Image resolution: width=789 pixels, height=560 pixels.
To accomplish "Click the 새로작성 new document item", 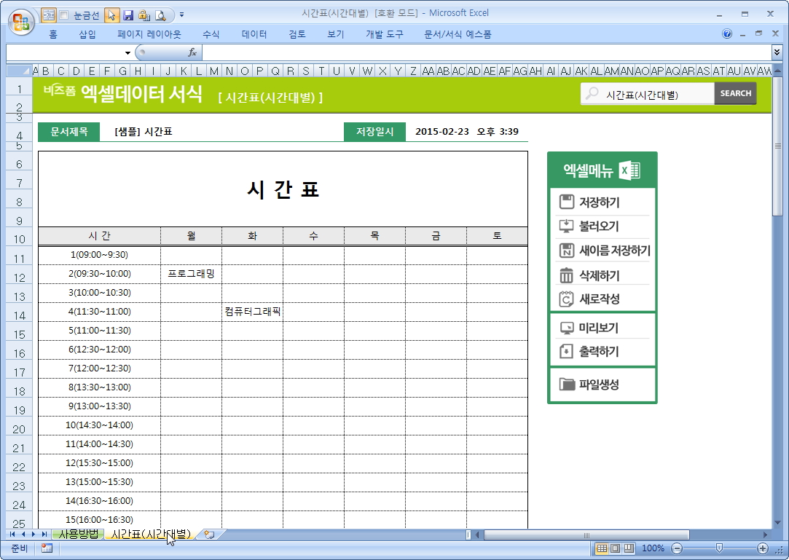I will click(602, 299).
